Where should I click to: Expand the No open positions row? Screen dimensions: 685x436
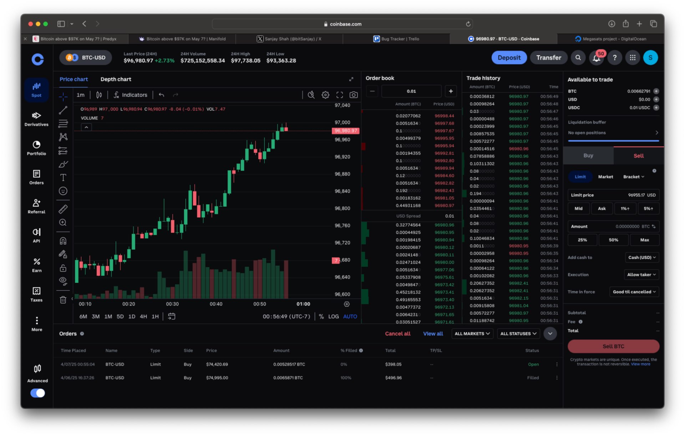click(613, 133)
